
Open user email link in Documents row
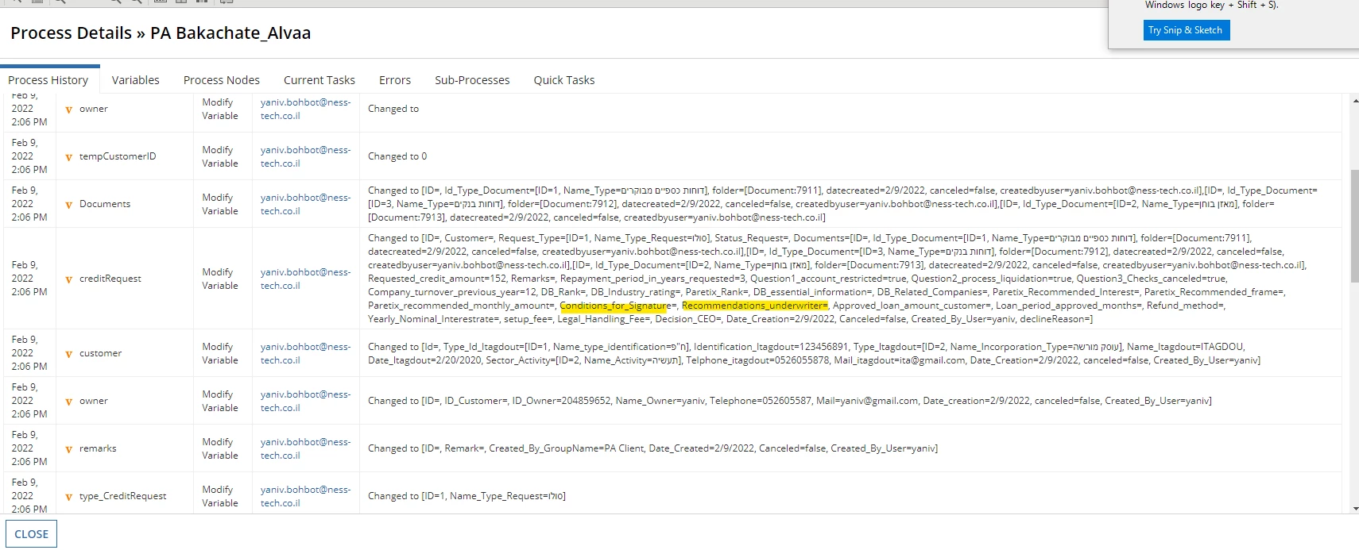click(305, 204)
